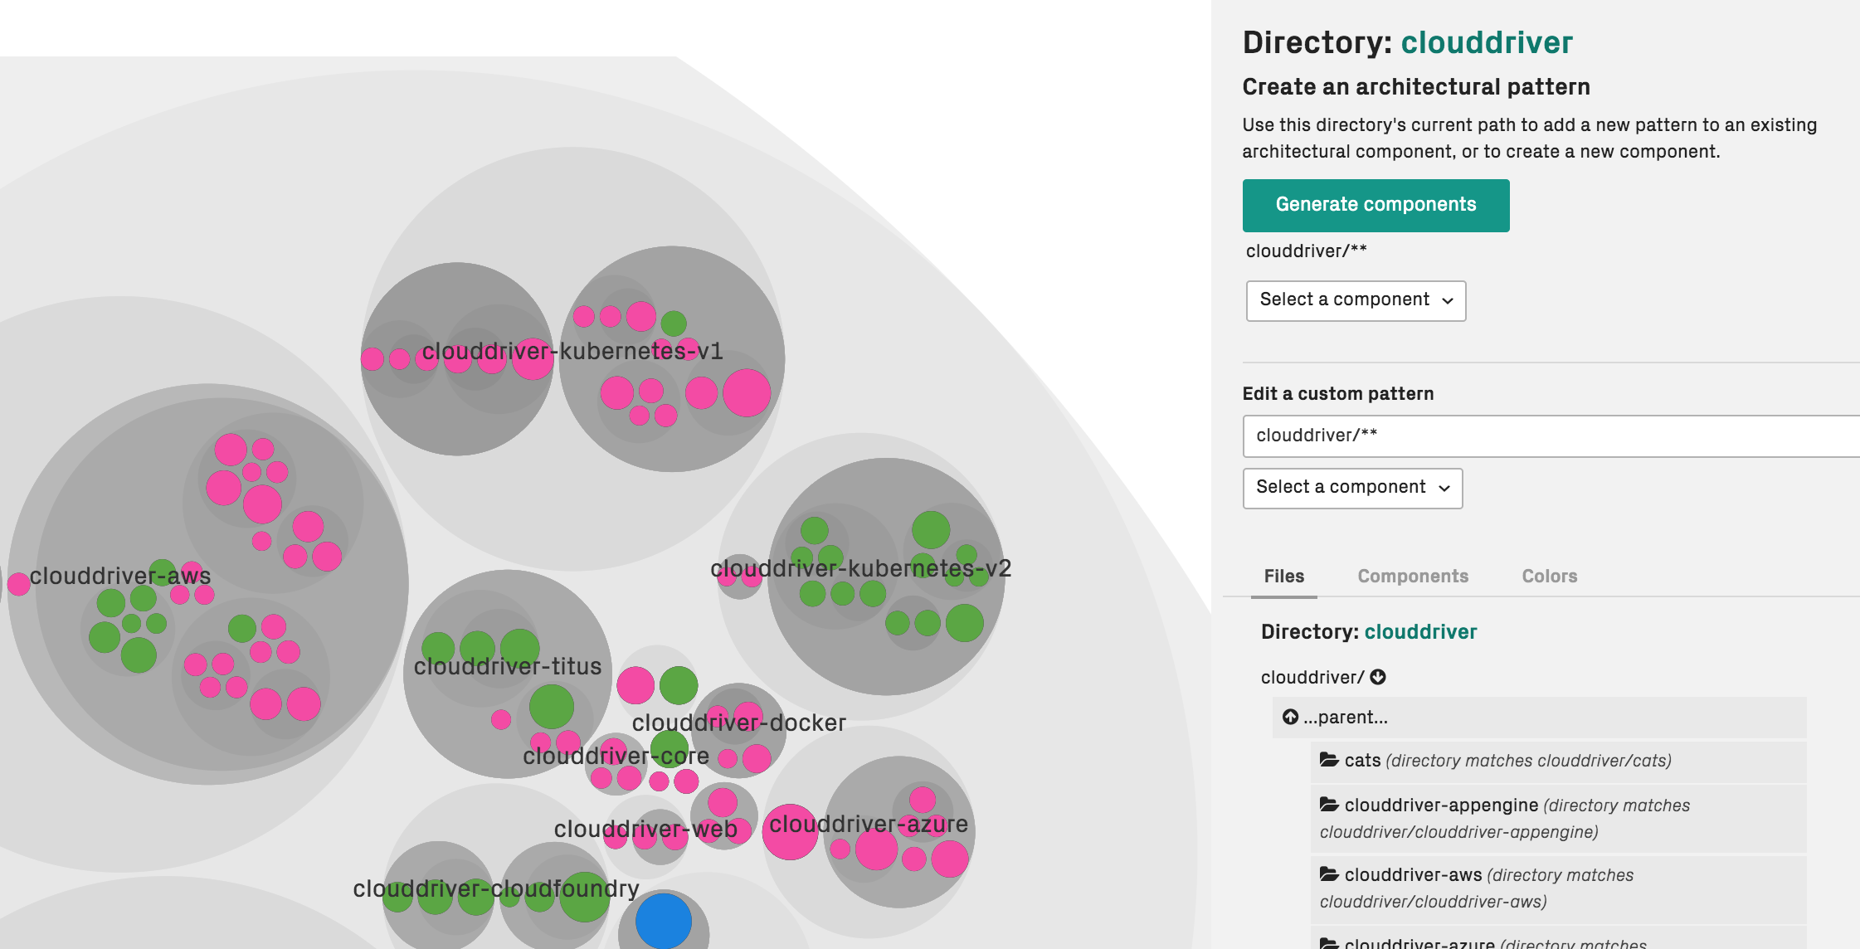This screenshot has width=1860, height=949.
Task: Click the clouddriver-azure folder icon
Action: [1331, 943]
